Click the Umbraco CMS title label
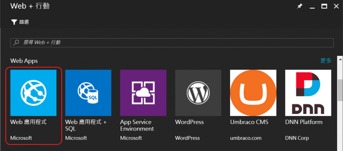 point(249,122)
